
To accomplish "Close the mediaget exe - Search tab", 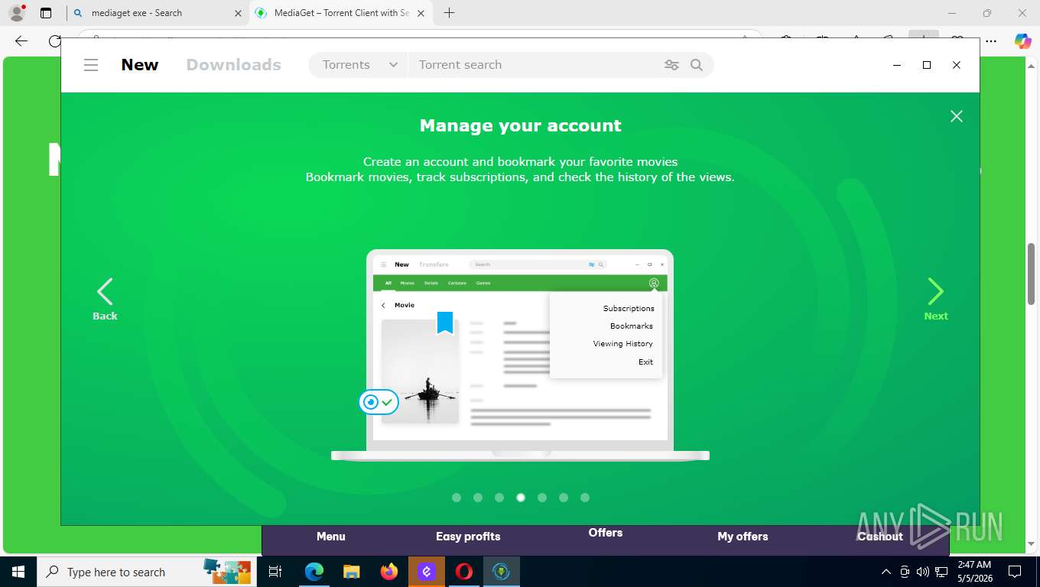I will (238, 13).
